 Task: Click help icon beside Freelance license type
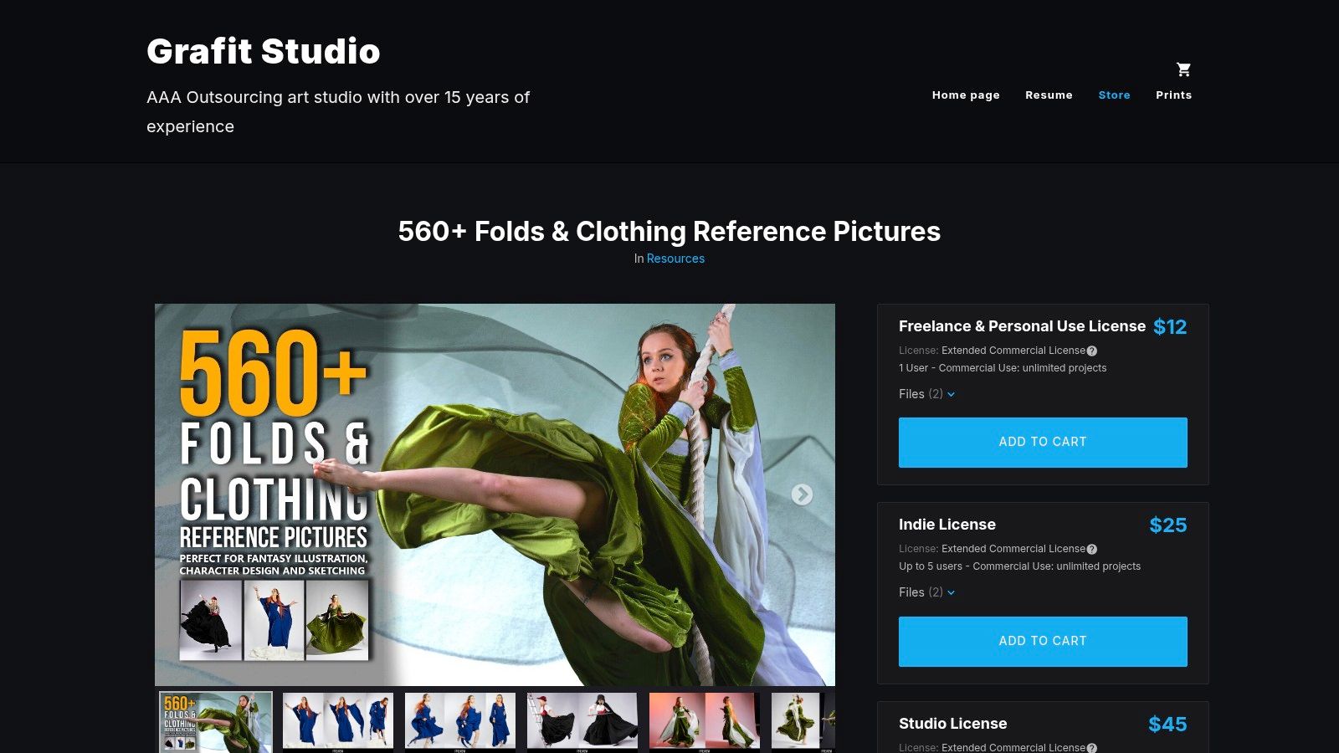tap(1091, 351)
